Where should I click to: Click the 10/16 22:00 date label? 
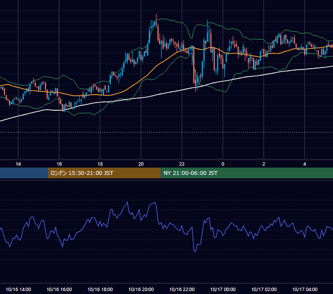(x=182, y=289)
